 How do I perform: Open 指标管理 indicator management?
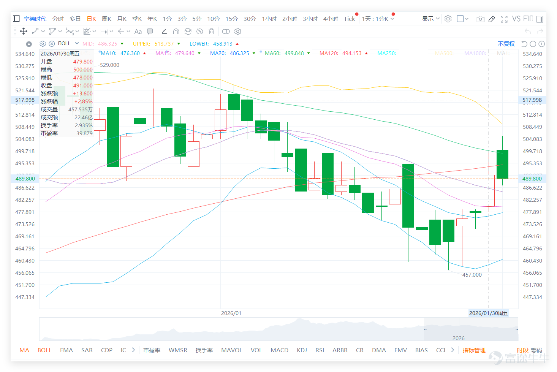[x=474, y=350]
